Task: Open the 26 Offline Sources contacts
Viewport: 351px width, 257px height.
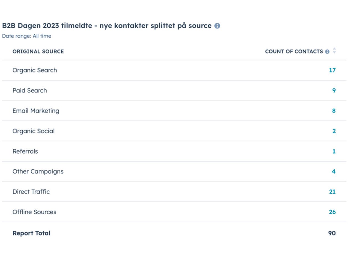Action: pyautogui.click(x=332, y=212)
